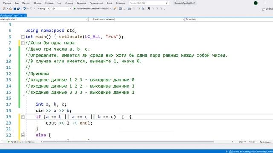Open the Проект menu
The image size is (273, 153).
[26, 3]
